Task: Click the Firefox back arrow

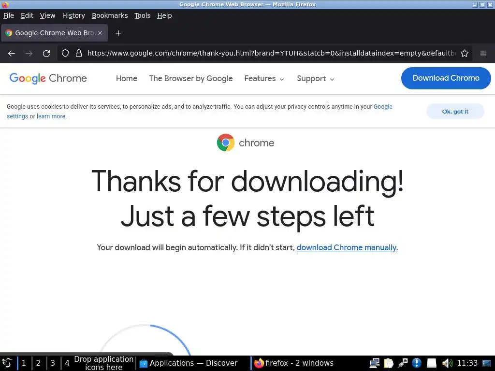Action: [12, 53]
